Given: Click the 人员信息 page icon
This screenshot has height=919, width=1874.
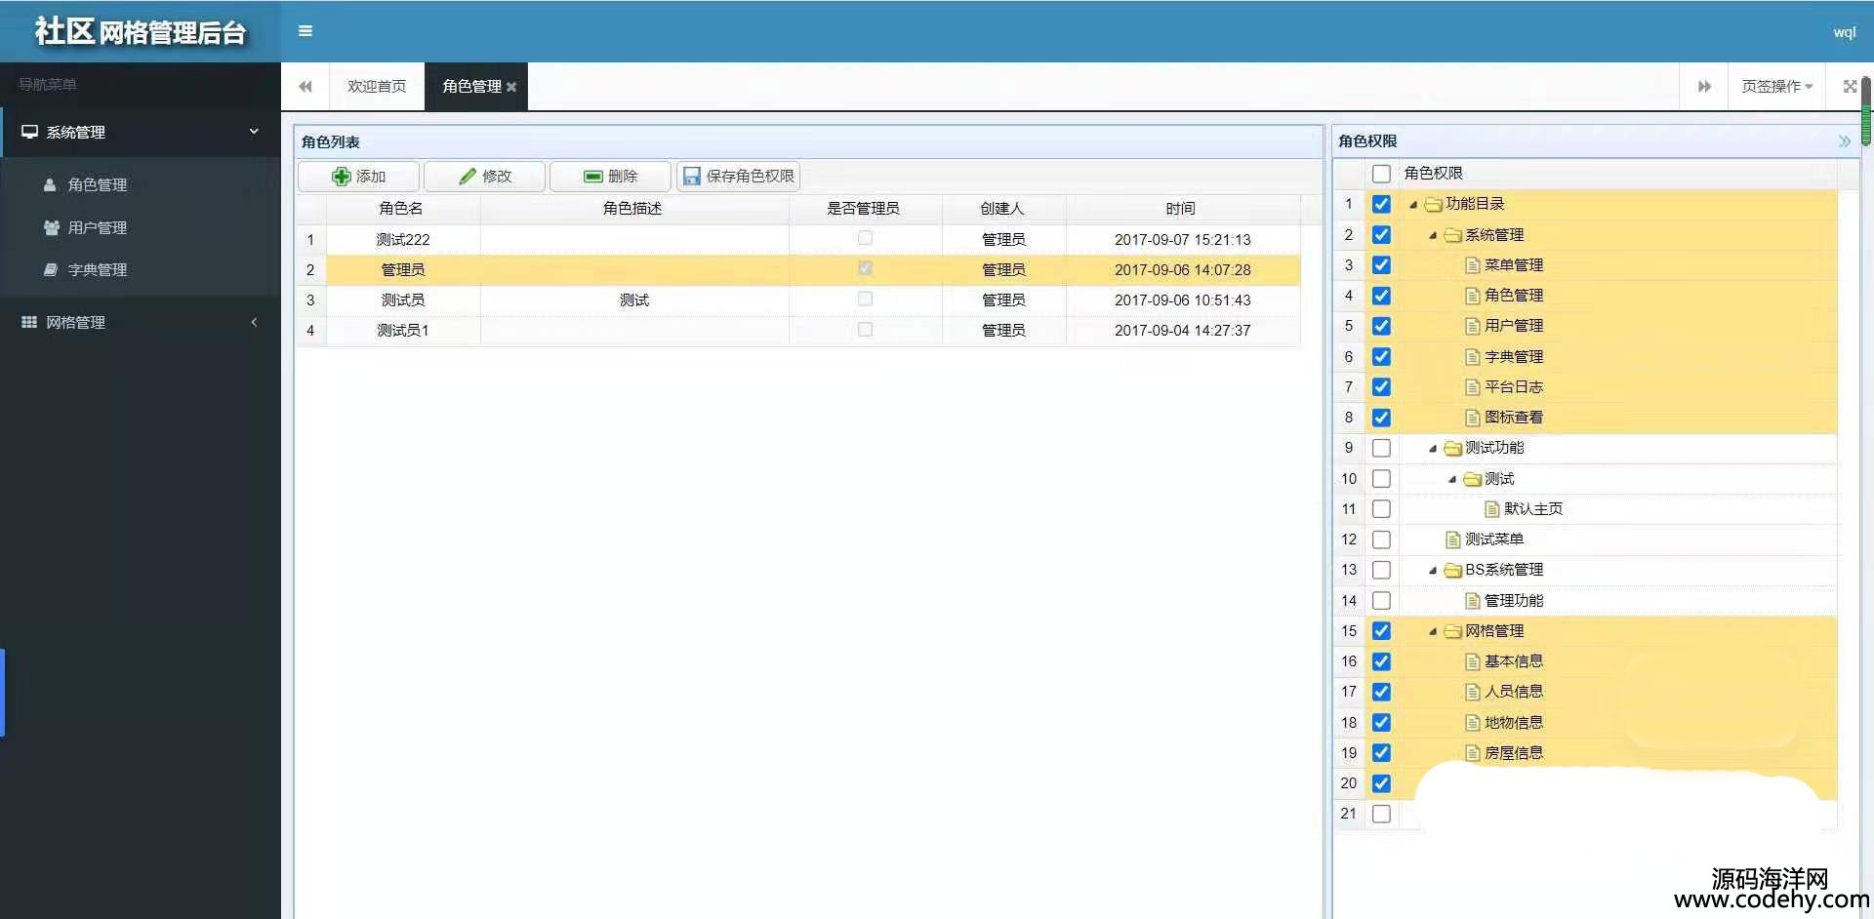Looking at the screenshot, I should [x=1473, y=692].
